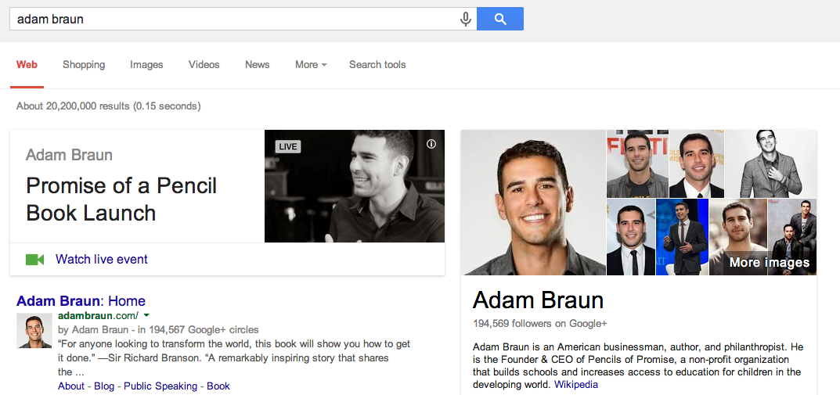
Task: Open the Adam Braun: Home result
Action: (81, 301)
